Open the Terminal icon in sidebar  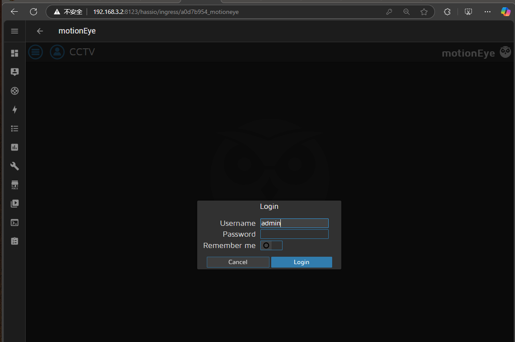click(15, 222)
